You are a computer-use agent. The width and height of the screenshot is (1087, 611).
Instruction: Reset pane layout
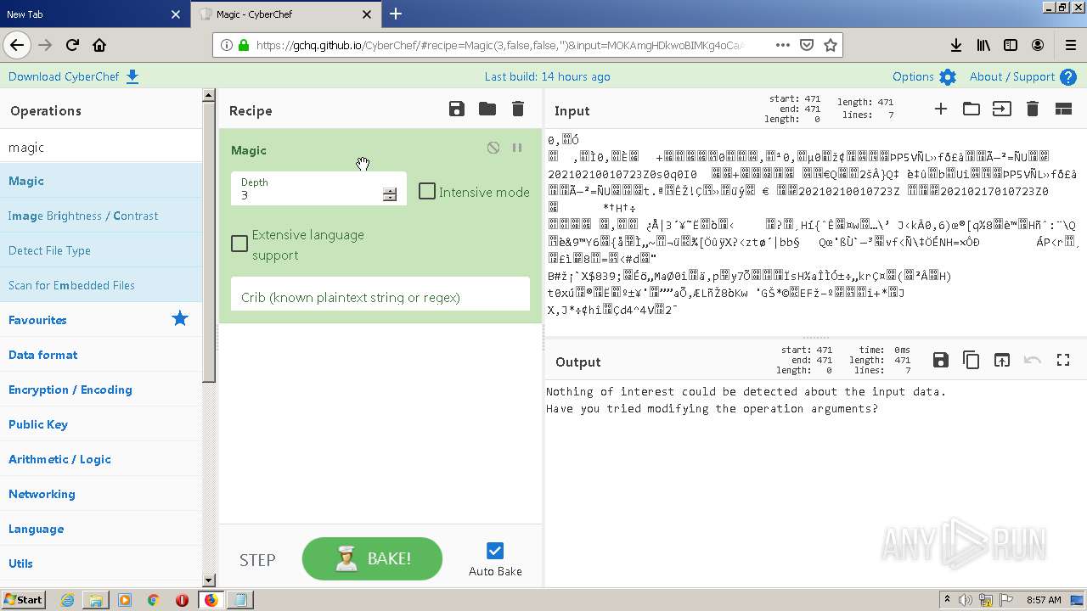click(x=1063, y=109)
